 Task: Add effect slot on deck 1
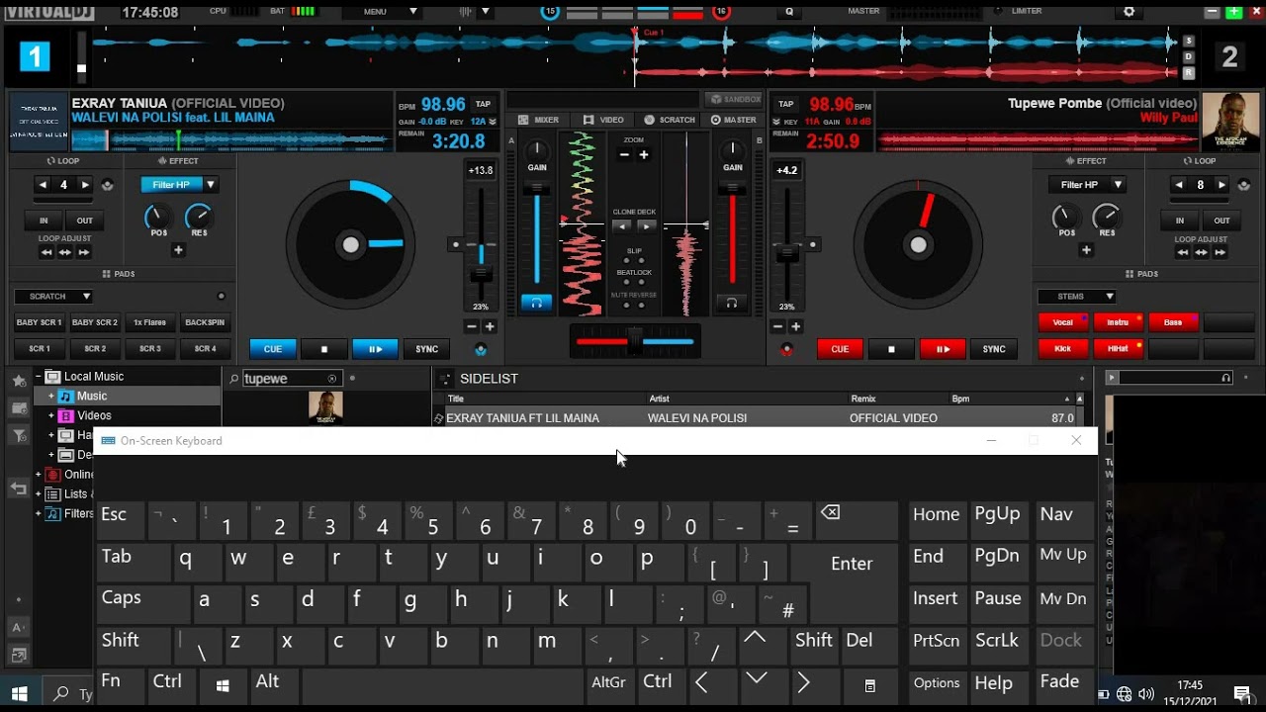point(179,250)
